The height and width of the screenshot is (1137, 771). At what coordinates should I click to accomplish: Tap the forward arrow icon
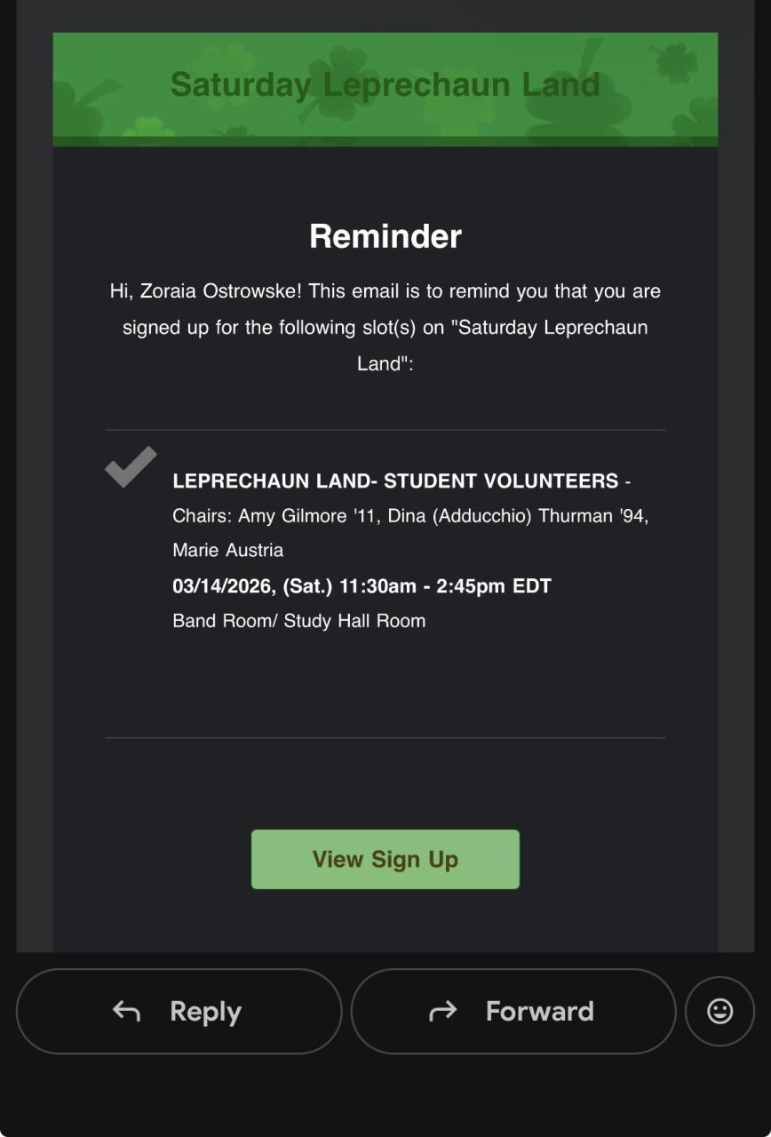tap(442, 1011)
